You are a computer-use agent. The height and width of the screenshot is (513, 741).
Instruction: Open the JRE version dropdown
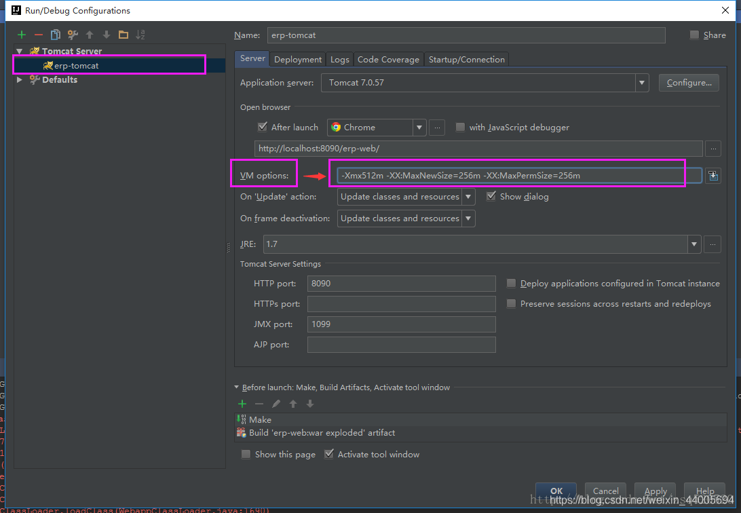pyautogui.click(x=693, y=244)
